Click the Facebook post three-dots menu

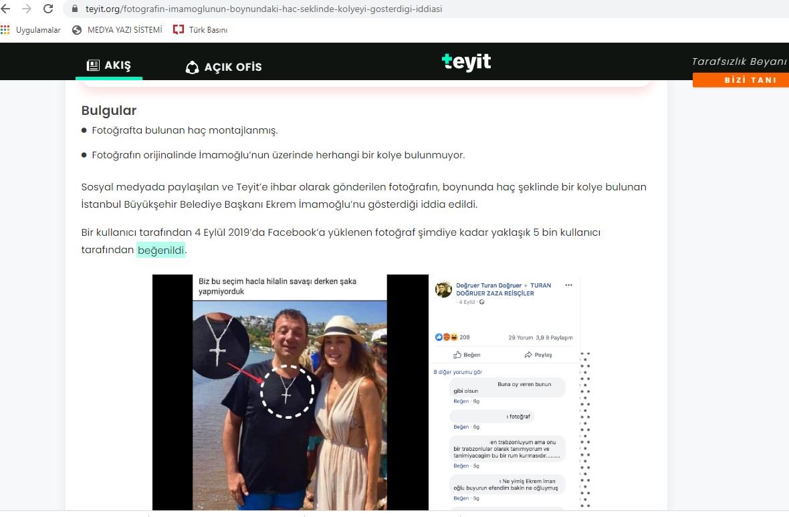(x=568, y=285)
